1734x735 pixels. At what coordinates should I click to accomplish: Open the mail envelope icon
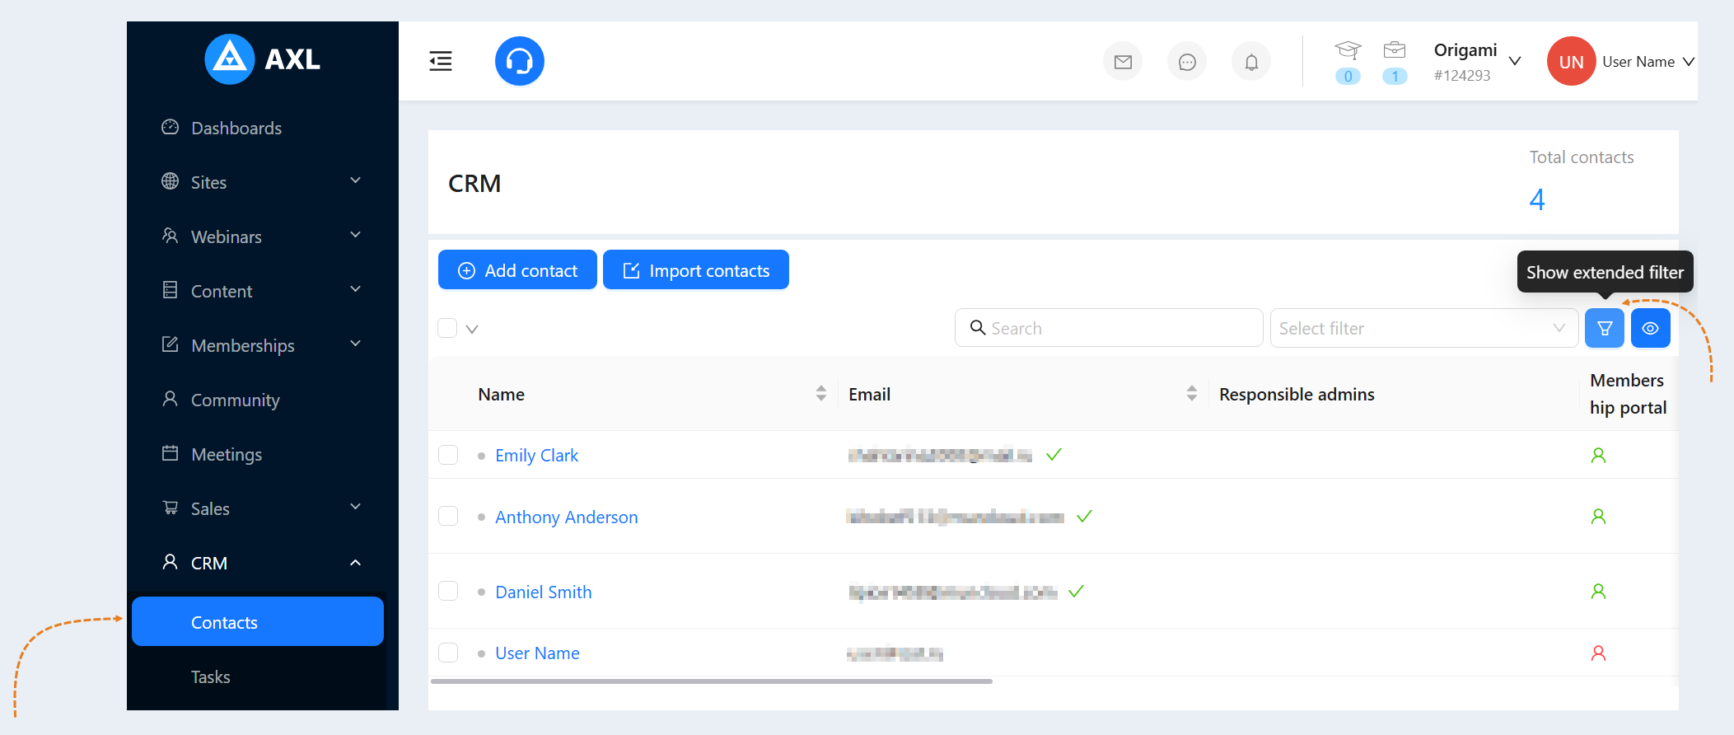point(1123,62)
